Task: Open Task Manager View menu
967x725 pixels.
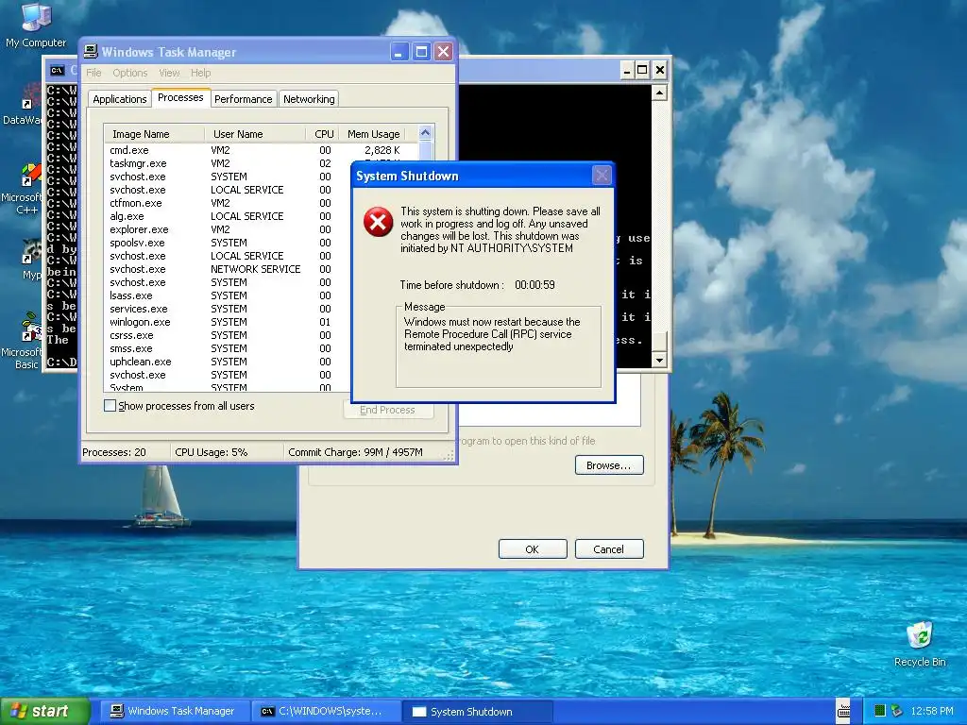Action: click(169, 73)
